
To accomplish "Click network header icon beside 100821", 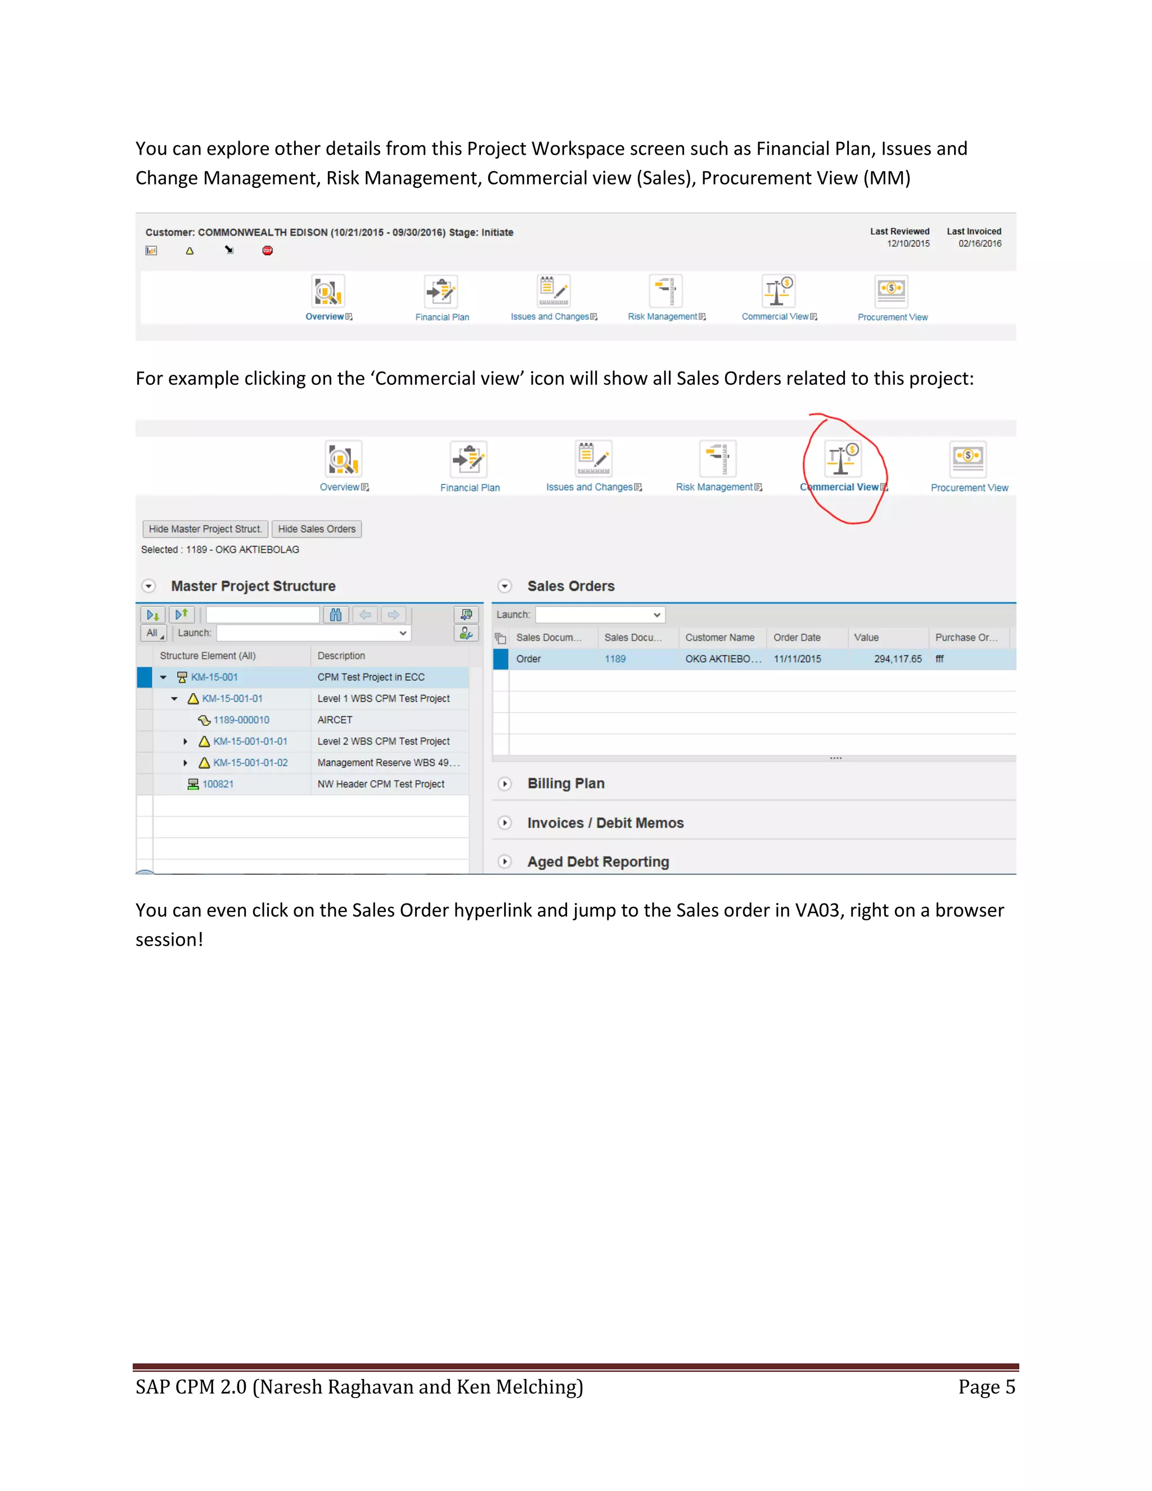I will [x=193, y=784].
